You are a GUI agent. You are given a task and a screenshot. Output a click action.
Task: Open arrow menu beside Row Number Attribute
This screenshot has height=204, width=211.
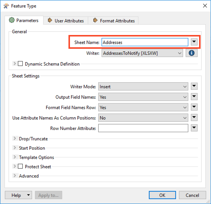tap(194, 128)
